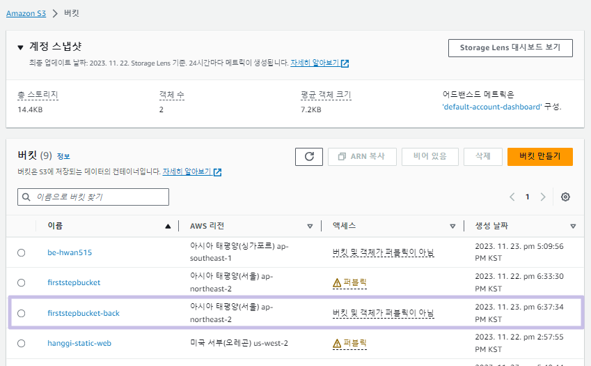The width and height of the screenshot is (591, 366).
Task: Click the 액세스 column header text
Action: [344, 226]
